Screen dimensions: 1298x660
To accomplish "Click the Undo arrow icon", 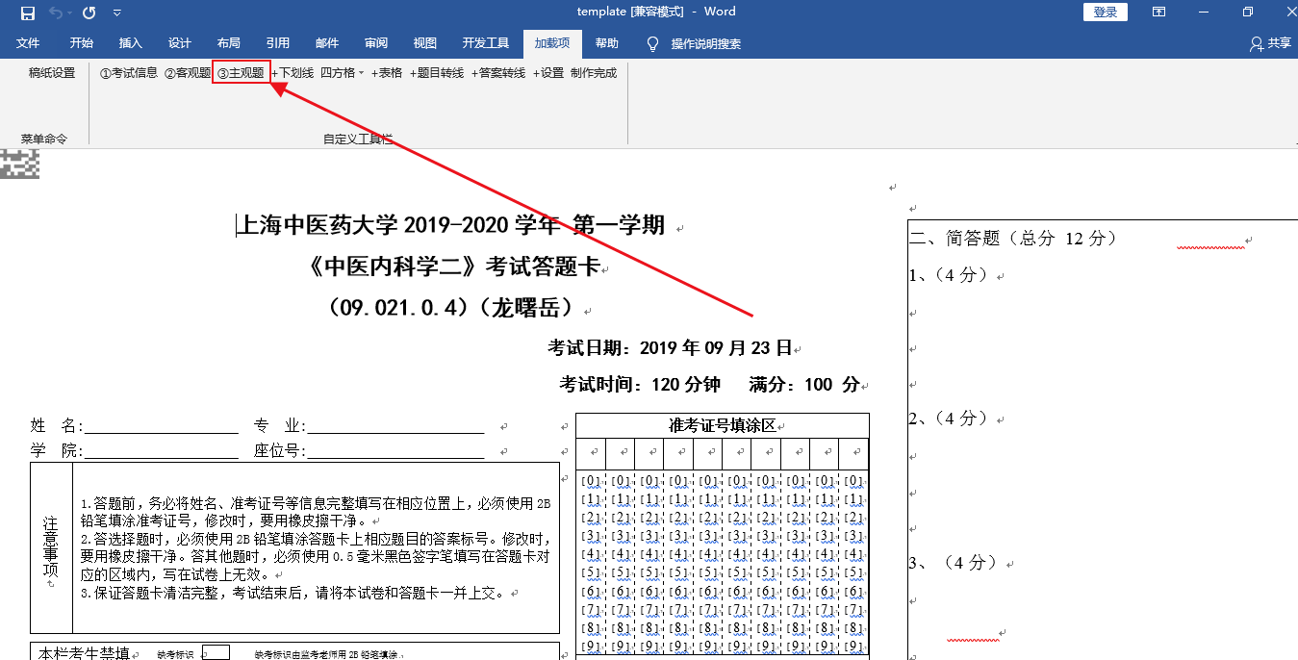I will point(57,13).
